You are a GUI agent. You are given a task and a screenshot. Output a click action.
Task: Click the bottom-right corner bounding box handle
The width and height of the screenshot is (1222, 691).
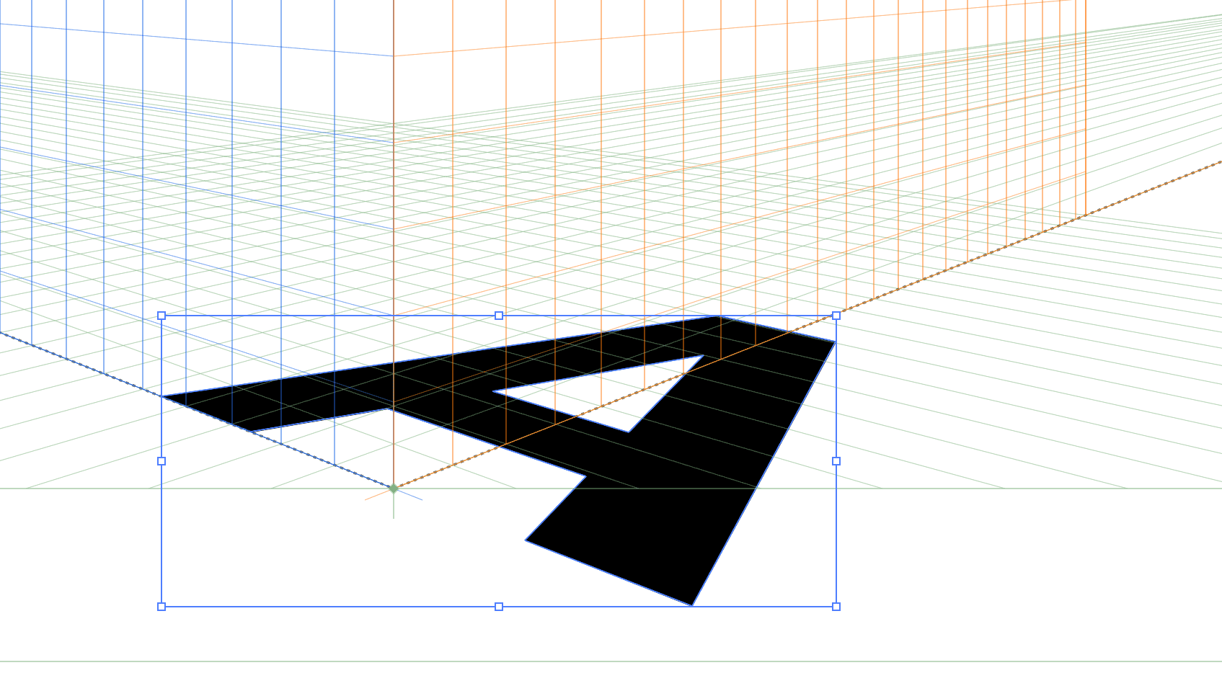pos(836,607)
